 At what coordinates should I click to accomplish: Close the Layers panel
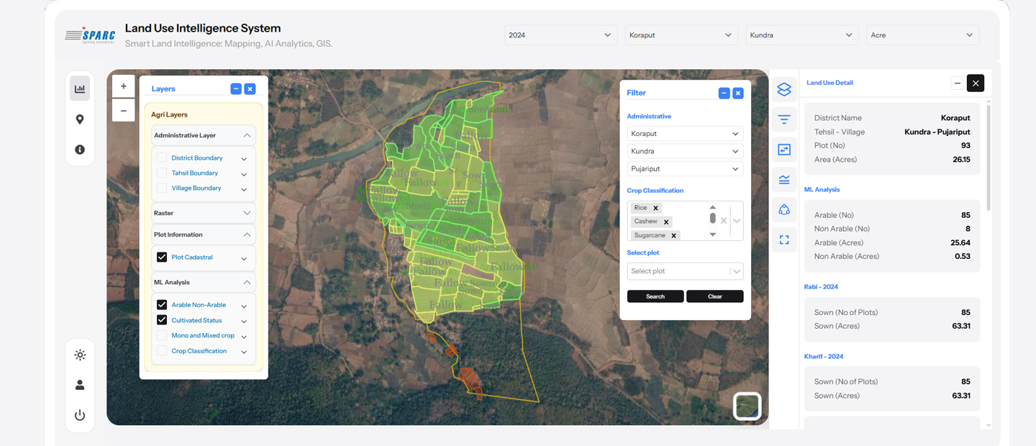click(250, 89)
